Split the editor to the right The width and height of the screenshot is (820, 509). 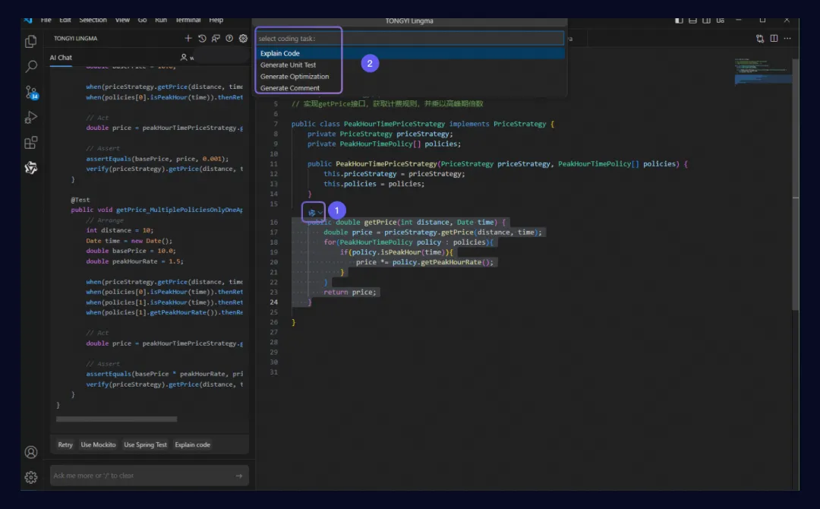(774, 38)
